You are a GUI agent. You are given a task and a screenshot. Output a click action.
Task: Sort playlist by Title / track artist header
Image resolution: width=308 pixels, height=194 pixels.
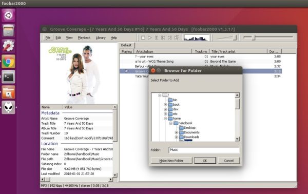pyautogui.click(x=238, y=51)
